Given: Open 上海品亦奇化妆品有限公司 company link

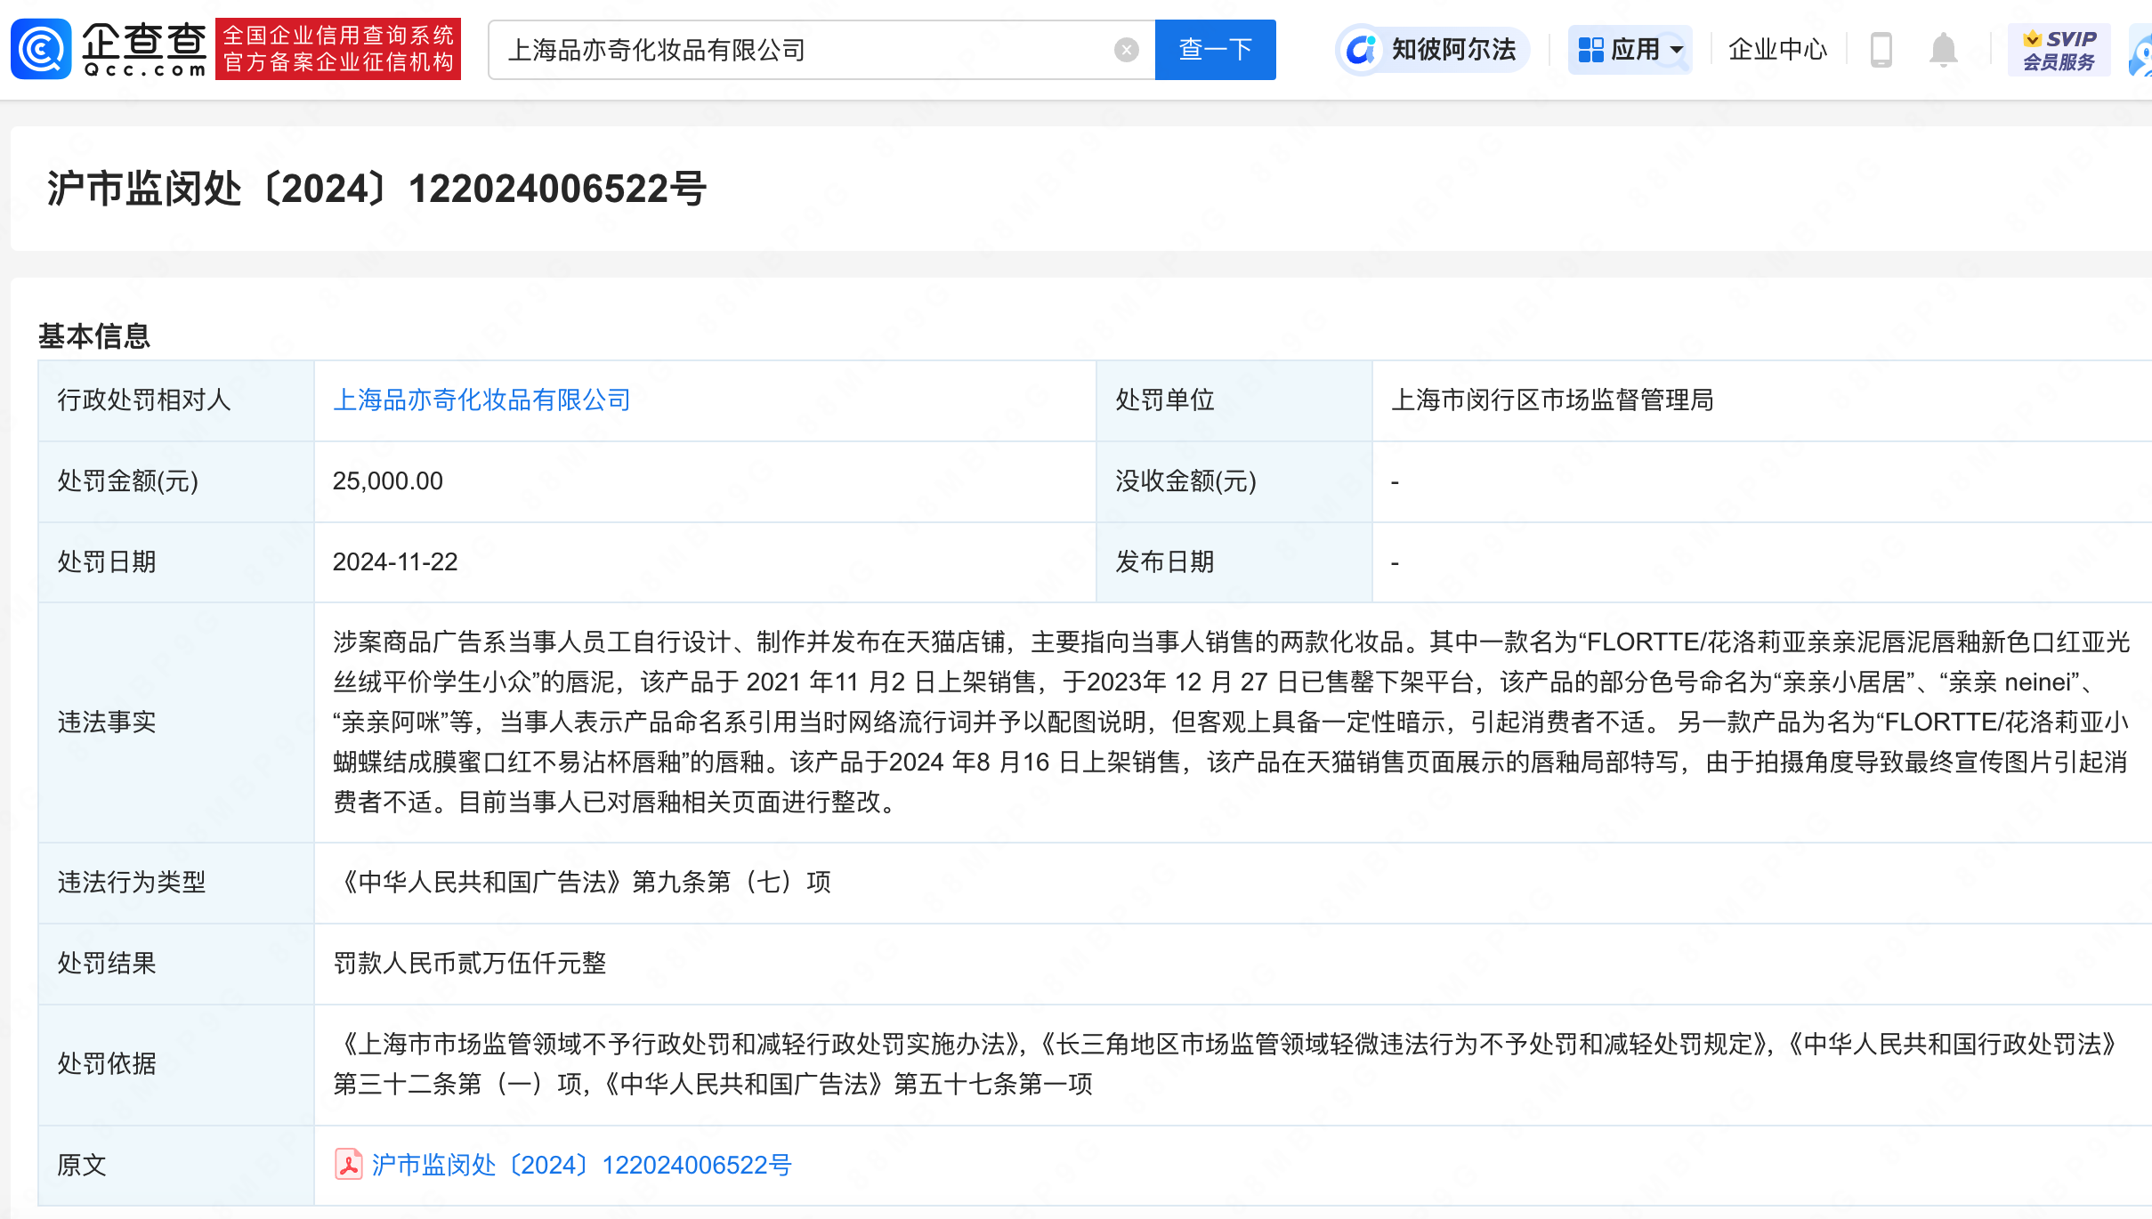Looking at the screenshot, I should tap(481, 400).
